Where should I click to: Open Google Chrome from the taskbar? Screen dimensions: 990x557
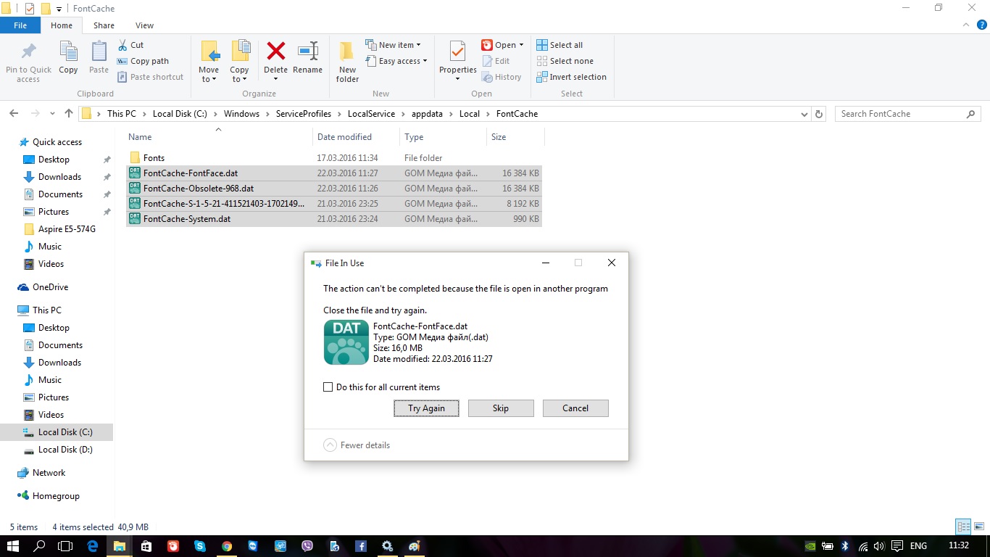pyautogui.click(x=227, y=546)
